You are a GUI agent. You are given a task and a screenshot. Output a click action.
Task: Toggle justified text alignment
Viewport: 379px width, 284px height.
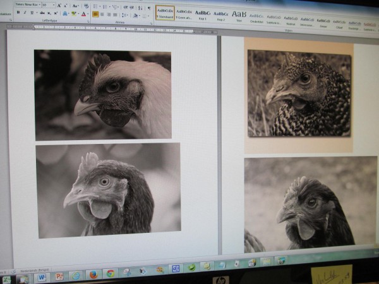point(116,15)
